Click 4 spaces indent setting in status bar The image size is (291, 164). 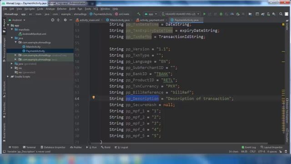272,152
